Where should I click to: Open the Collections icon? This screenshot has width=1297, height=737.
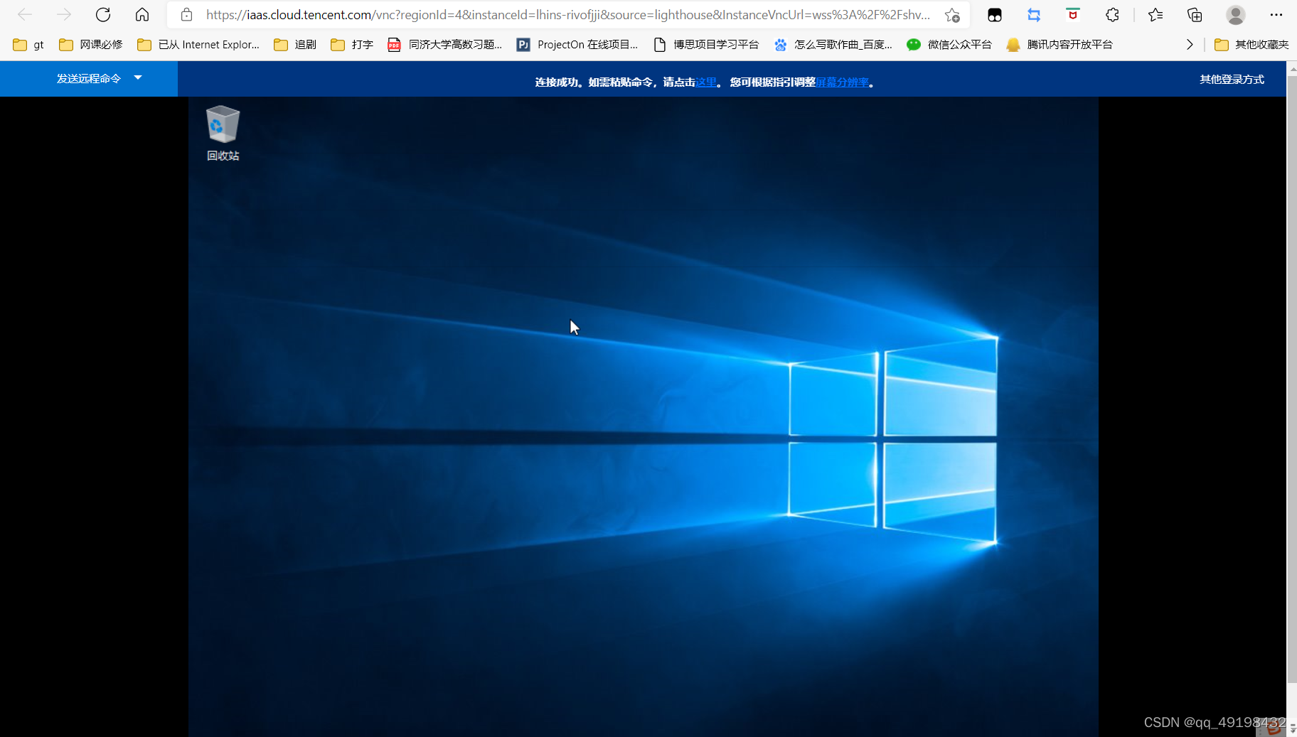tap(1195, 15)
